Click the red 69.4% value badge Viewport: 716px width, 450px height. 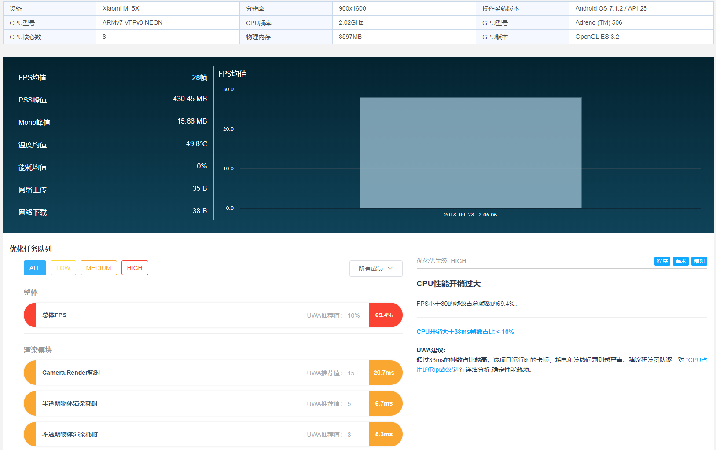pos(384,315)
